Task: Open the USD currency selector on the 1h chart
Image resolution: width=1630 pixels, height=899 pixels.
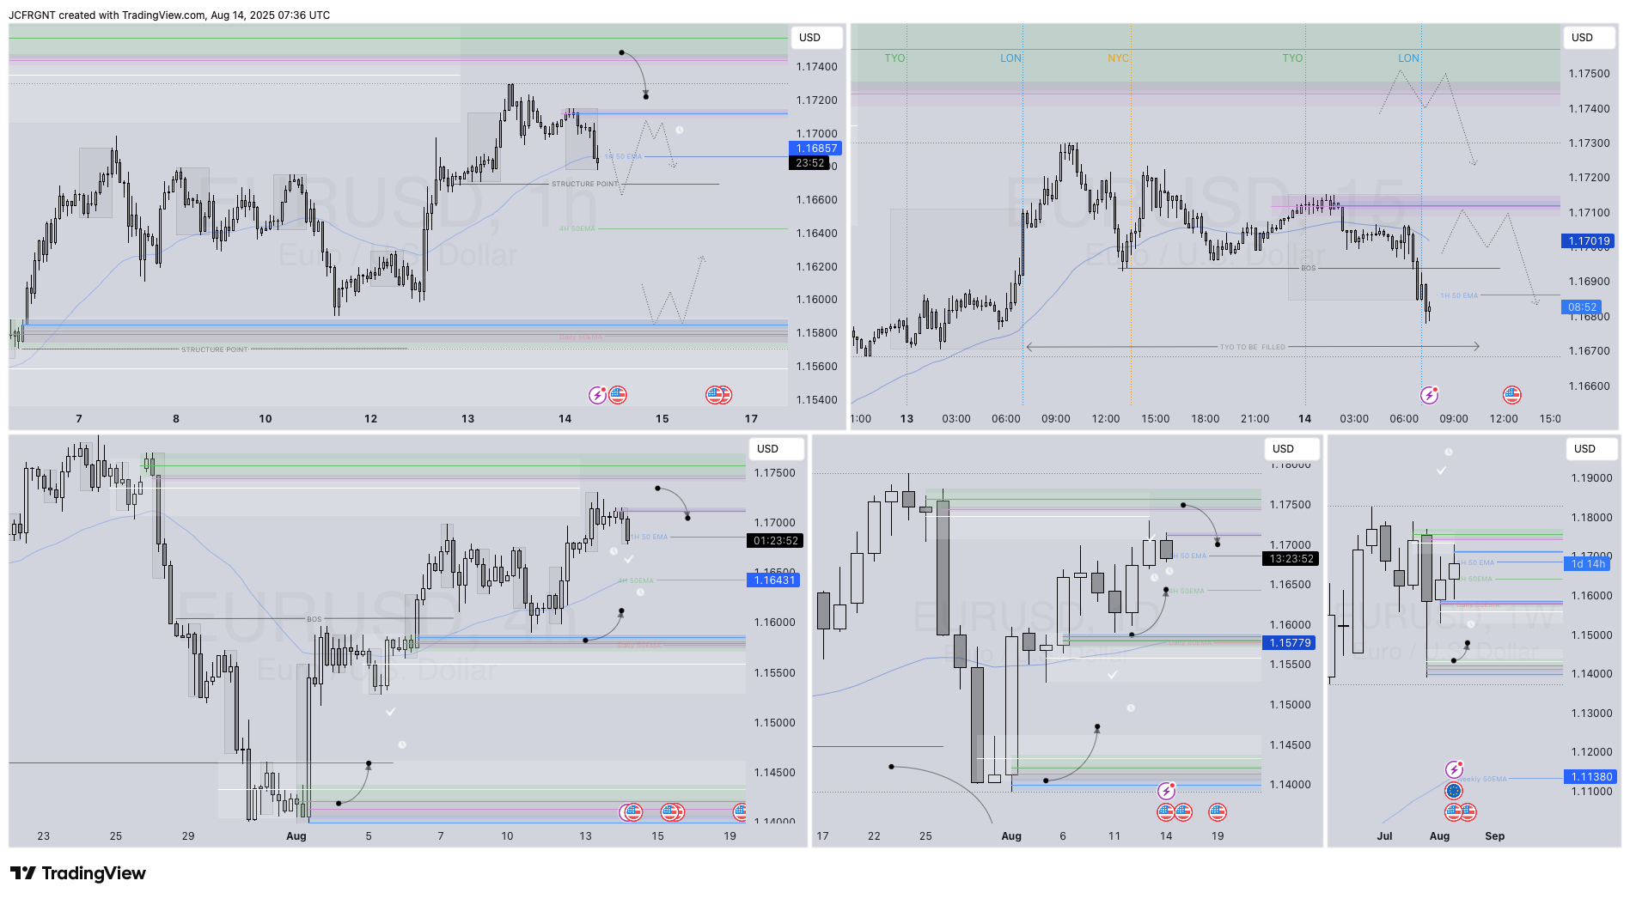Action: pyautogui.click(x=816, y=38)
